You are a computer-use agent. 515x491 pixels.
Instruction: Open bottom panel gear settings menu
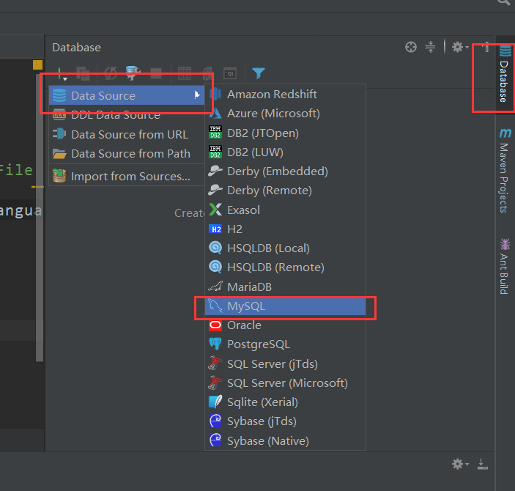pyautogui.click(x=460, y=464)
